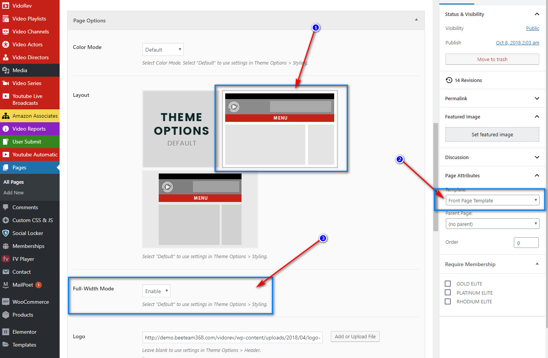Open the Color Mode dropdown
The height and width of the screenshot is (358, 548).
[163, 50]
